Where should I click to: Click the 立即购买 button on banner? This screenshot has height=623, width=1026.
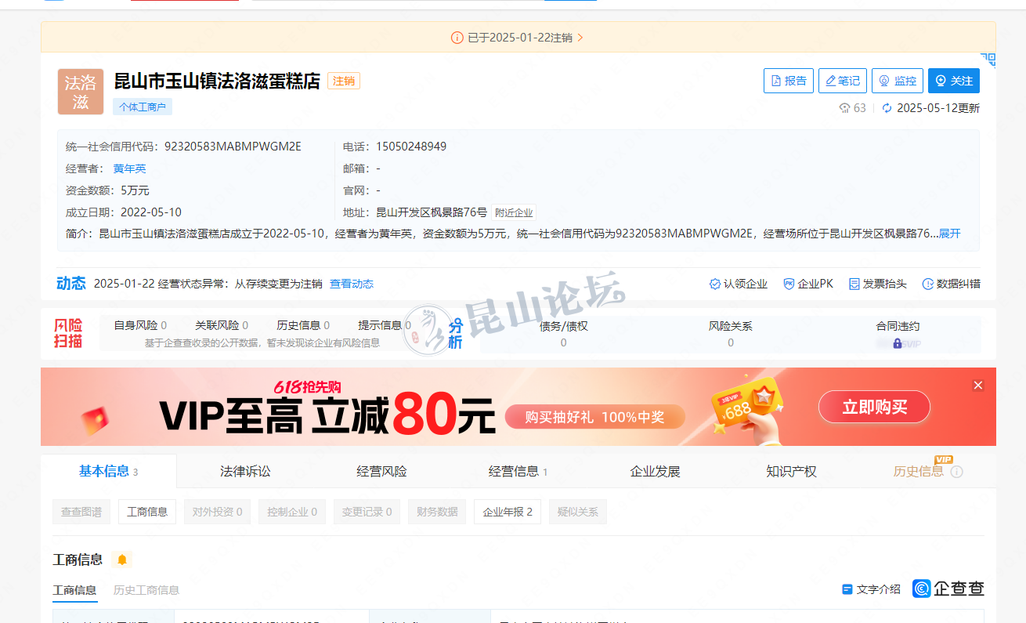point(874,407)
